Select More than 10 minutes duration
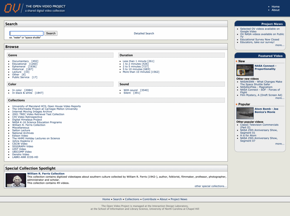The image size is (290, 216). point(136,72)
